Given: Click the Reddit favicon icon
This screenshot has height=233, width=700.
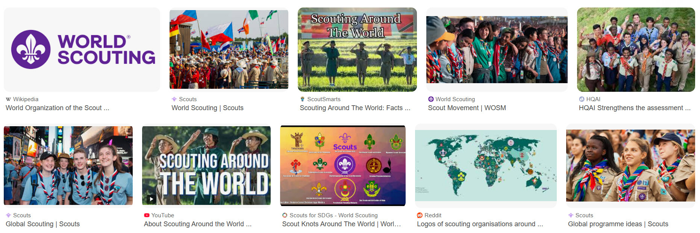Looking at the screenshot, I should 420,215.
